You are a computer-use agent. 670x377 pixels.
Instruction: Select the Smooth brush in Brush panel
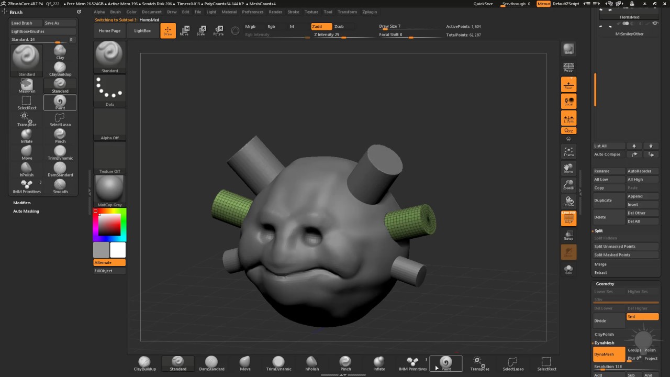click(60, 186)
